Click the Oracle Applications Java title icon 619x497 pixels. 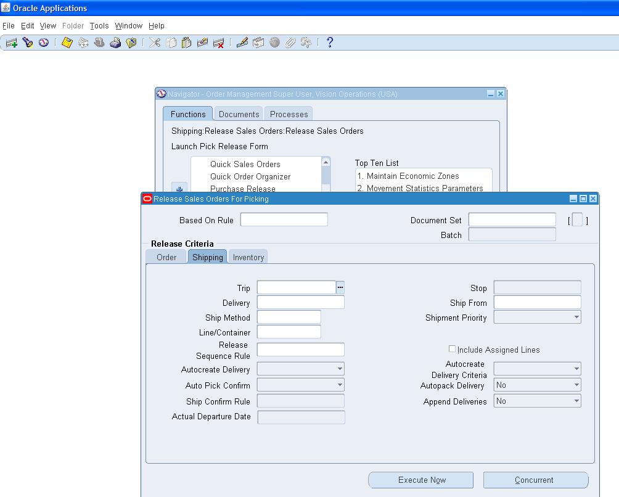pos(6,7)
